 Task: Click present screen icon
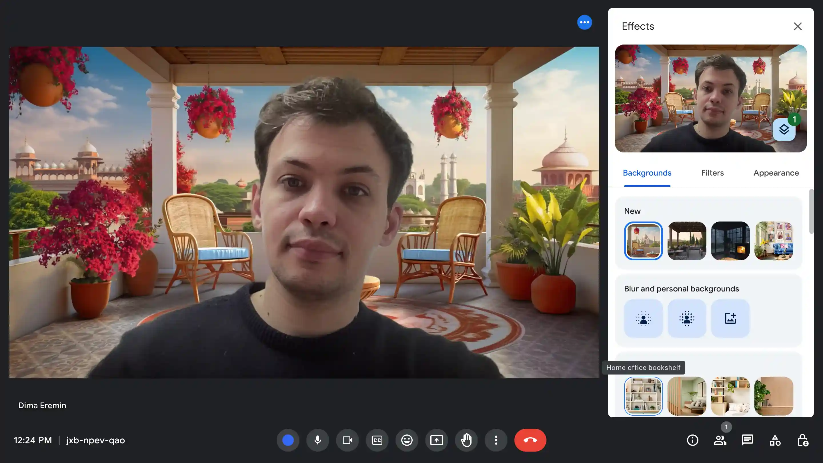[436, 440]
